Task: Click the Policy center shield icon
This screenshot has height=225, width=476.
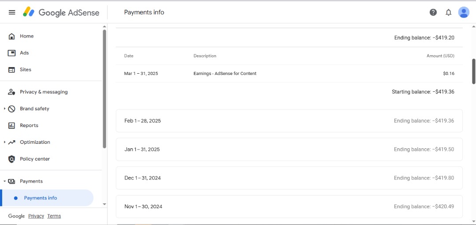Action: pos(12,159)
